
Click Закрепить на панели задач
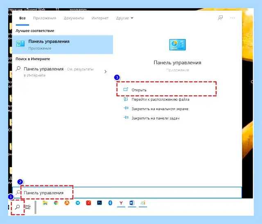pyautogui.click(x=156, y=118)
